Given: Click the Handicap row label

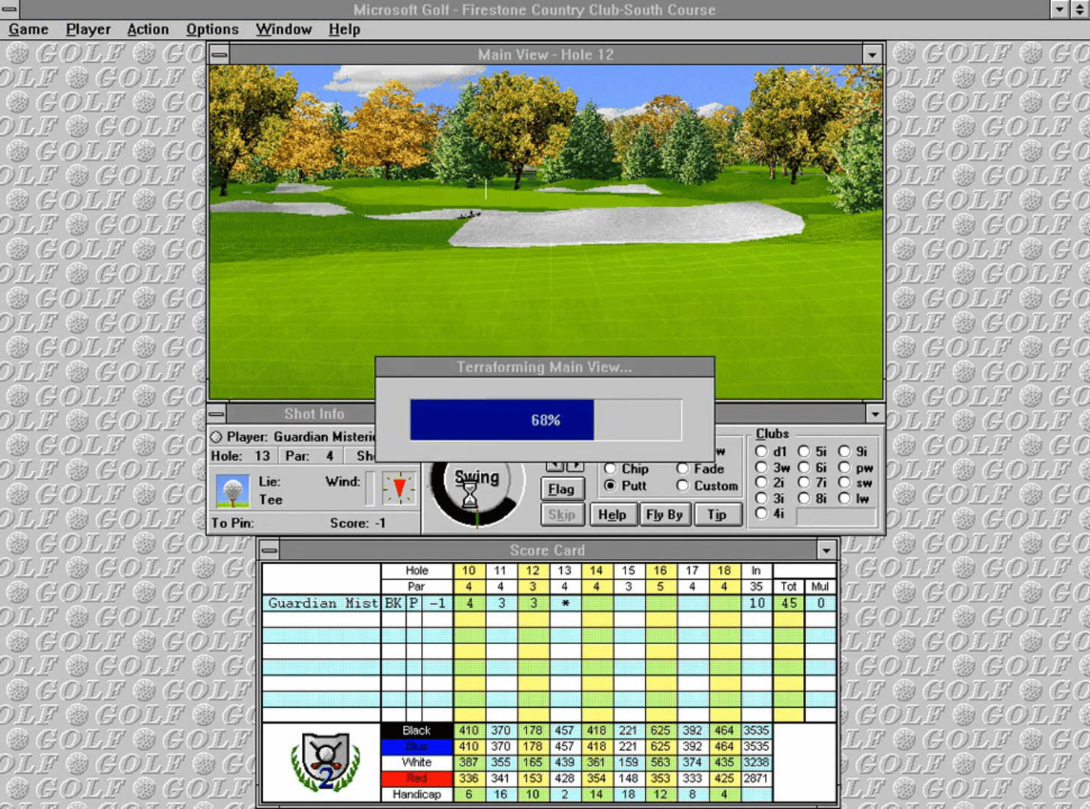Looking at the screenshot, I should 417,794.
